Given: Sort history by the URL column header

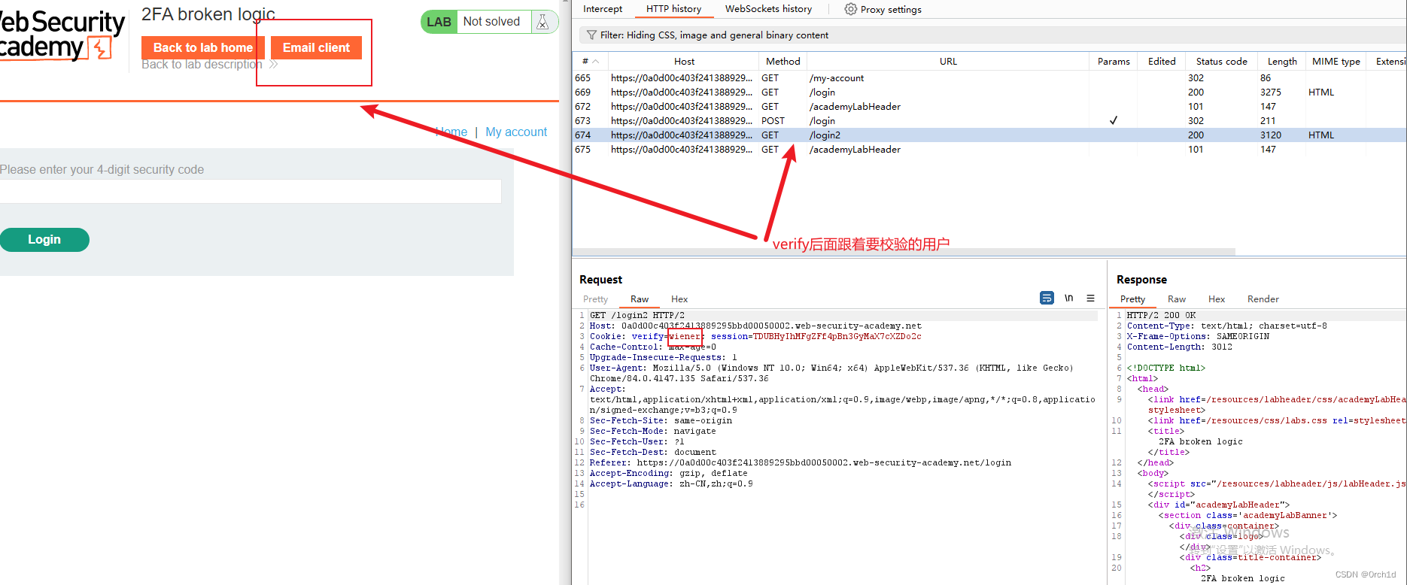Looking at the screenshot, I should (948, 62).
